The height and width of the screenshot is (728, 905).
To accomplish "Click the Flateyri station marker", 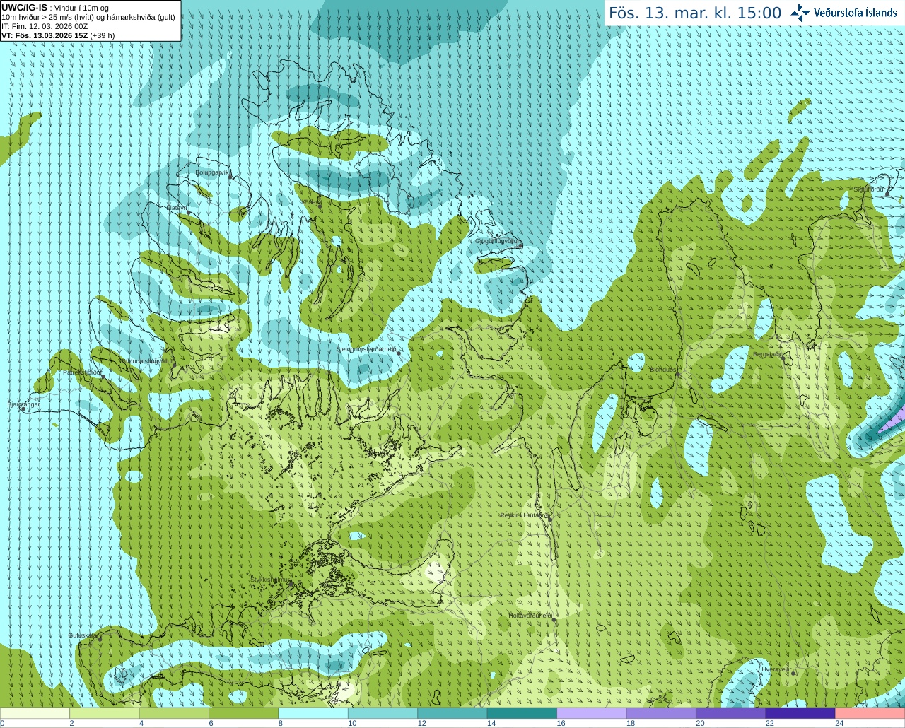I will 188,213.
